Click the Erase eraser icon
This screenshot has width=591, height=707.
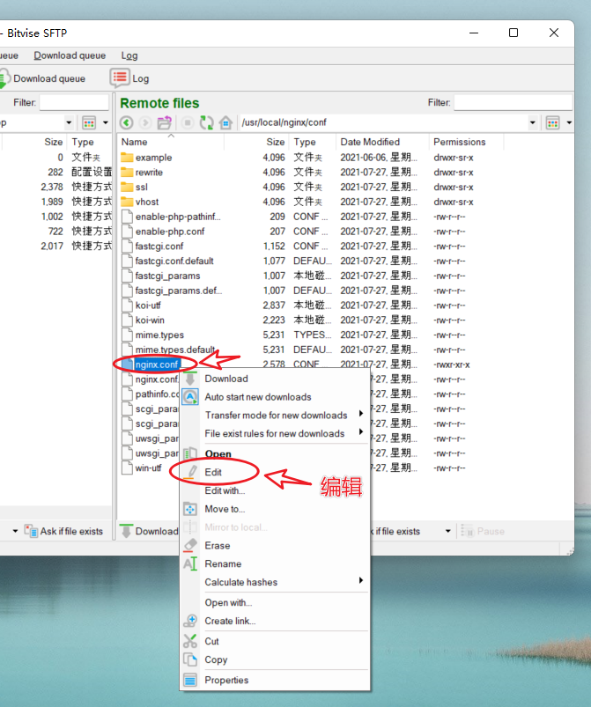click(x=190, y=546)
